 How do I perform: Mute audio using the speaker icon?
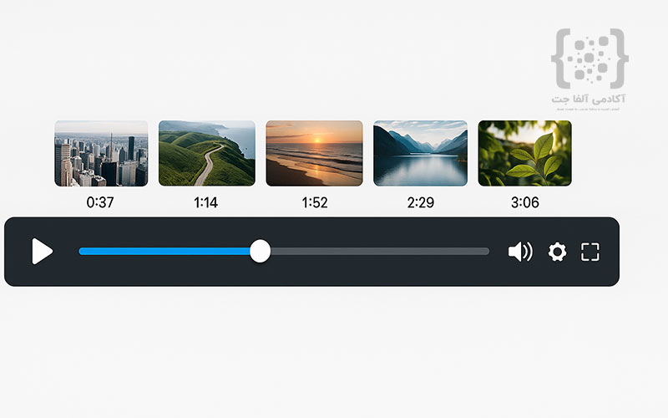[x=520, y=252]
